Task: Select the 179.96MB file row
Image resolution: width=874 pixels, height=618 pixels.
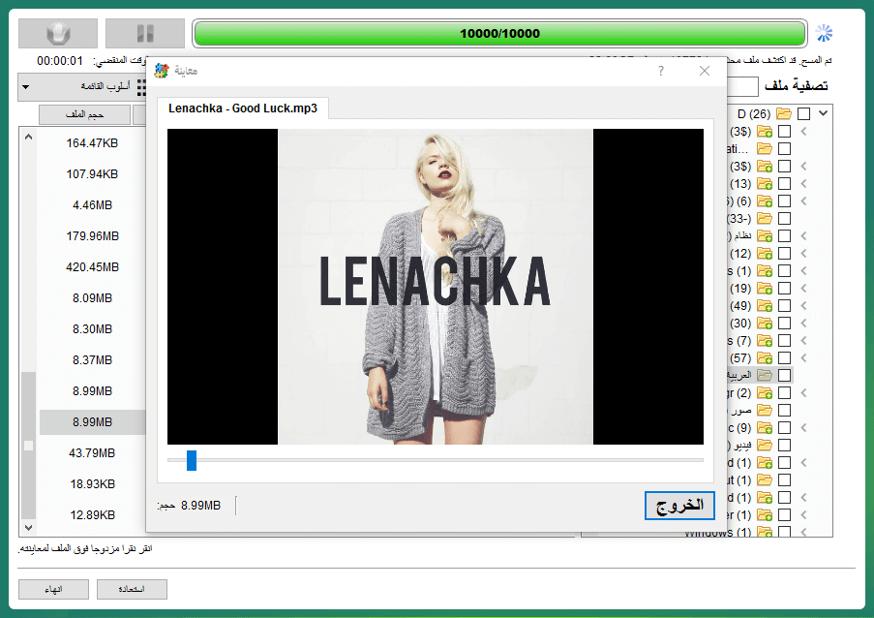Action: (x=92, y=236)
